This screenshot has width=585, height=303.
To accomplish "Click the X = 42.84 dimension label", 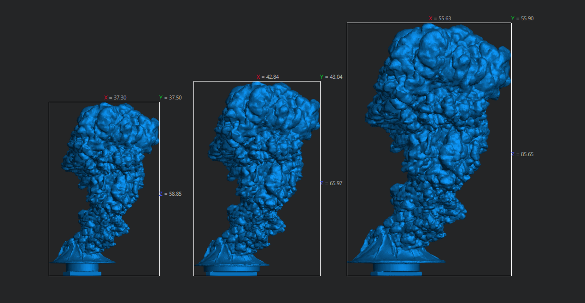I will 268,77.
